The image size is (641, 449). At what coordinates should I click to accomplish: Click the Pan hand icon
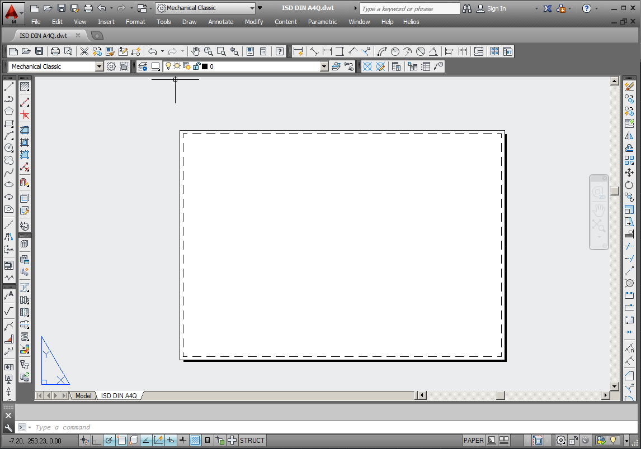(x=196, y=51)
